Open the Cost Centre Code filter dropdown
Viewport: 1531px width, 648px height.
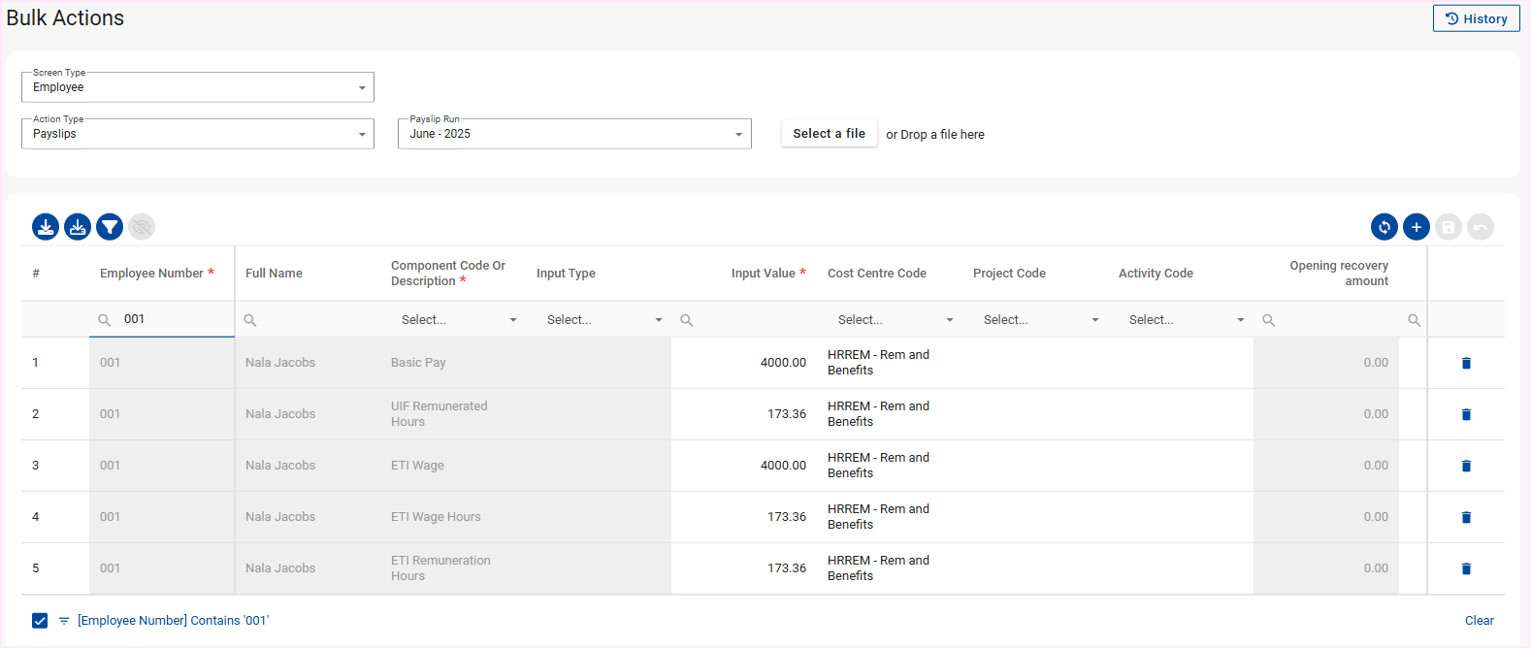pyautogui.click(x=895, y=320)
